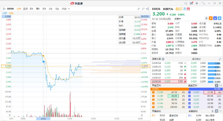
Task: Toggle the 均线 average line legend
Action: pyautogui.click(x=11, y=13)
